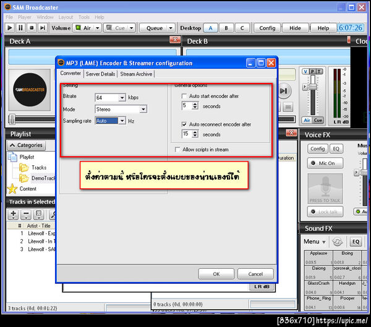The width and height of the screenshot is (371, 327).
Task: Open the Queue dropdown button
Action: [x=157, y=28]
